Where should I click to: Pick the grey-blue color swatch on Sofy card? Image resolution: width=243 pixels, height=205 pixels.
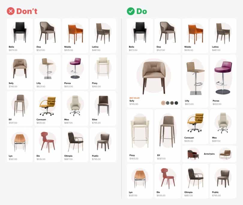coord(167,103)
